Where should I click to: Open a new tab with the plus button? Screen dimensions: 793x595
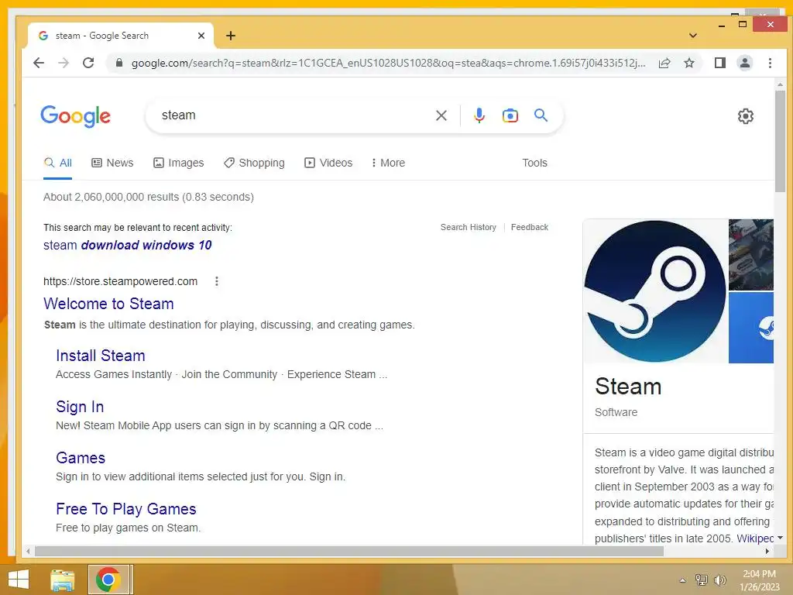[231, 36]
